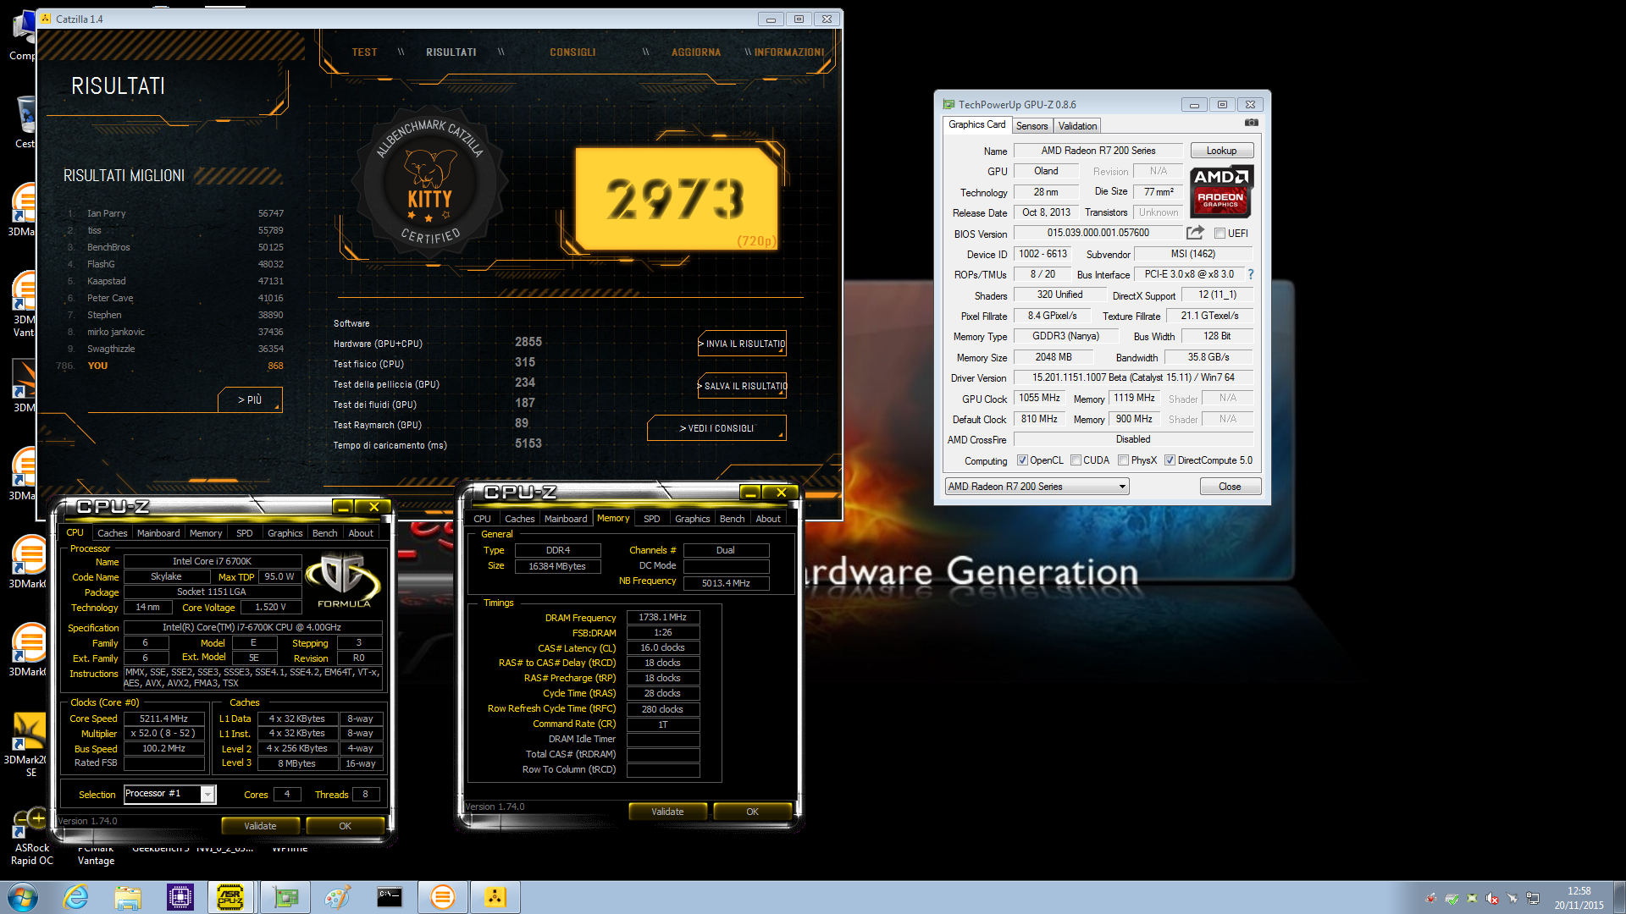The image size is (1626, 914).
Task: Click the Catzilla title bar app icon
Action: tap(46, 19)
